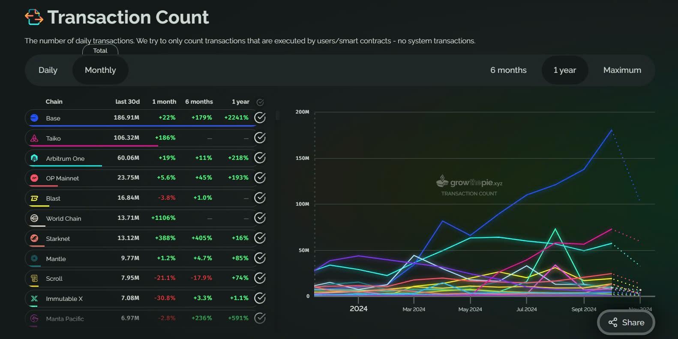Image resolution: width=678 pixels, height=339 pixels.
Task: Toggle World Chain visibility checkmark
Action: 260,218
